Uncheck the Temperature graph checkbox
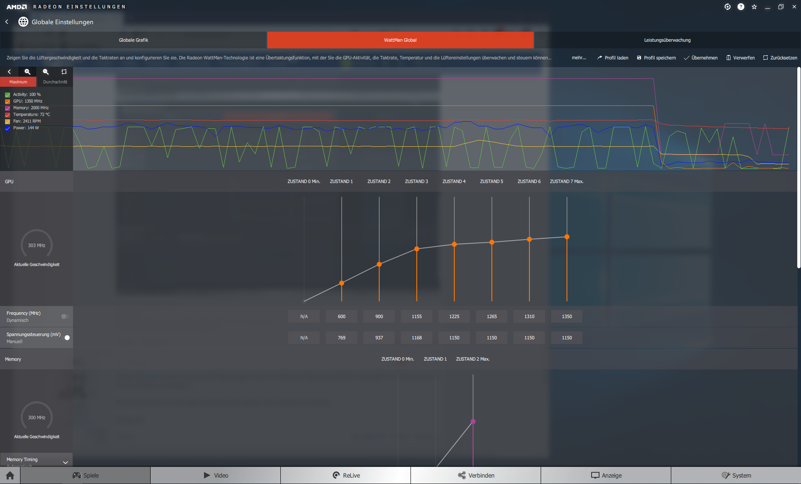The image size is (801, 484). tap(8, 115)
